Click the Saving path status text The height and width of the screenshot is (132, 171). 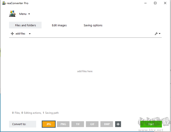[x=51, y=113]
